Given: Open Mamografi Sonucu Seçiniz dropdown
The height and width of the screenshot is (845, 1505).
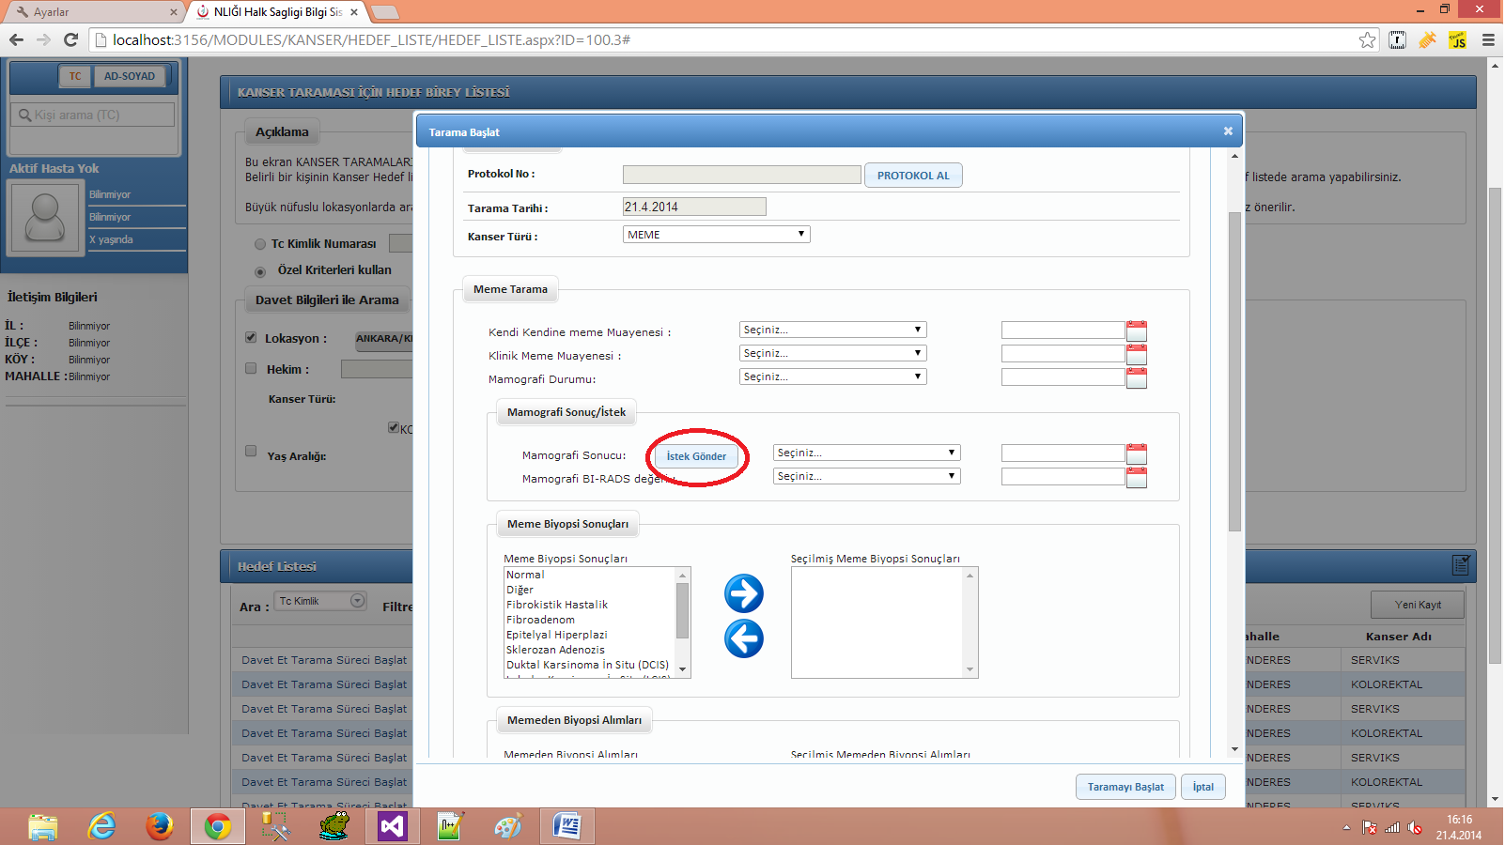Looking at the screenshot, I should pyautogui.click(x=866, y=453).
